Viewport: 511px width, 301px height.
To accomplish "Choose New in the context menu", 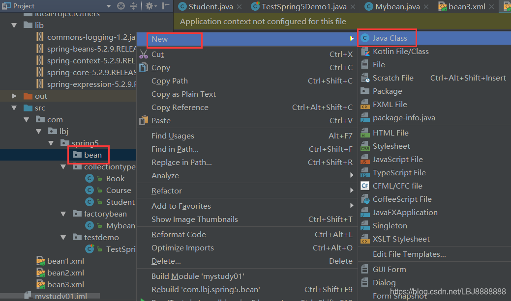I will tap(247, 39).
